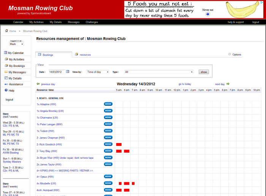Click the blue arrow in the banner ad
Viewport: 266px width, 196px height.
pyautogui.click(x=207, y=14)
